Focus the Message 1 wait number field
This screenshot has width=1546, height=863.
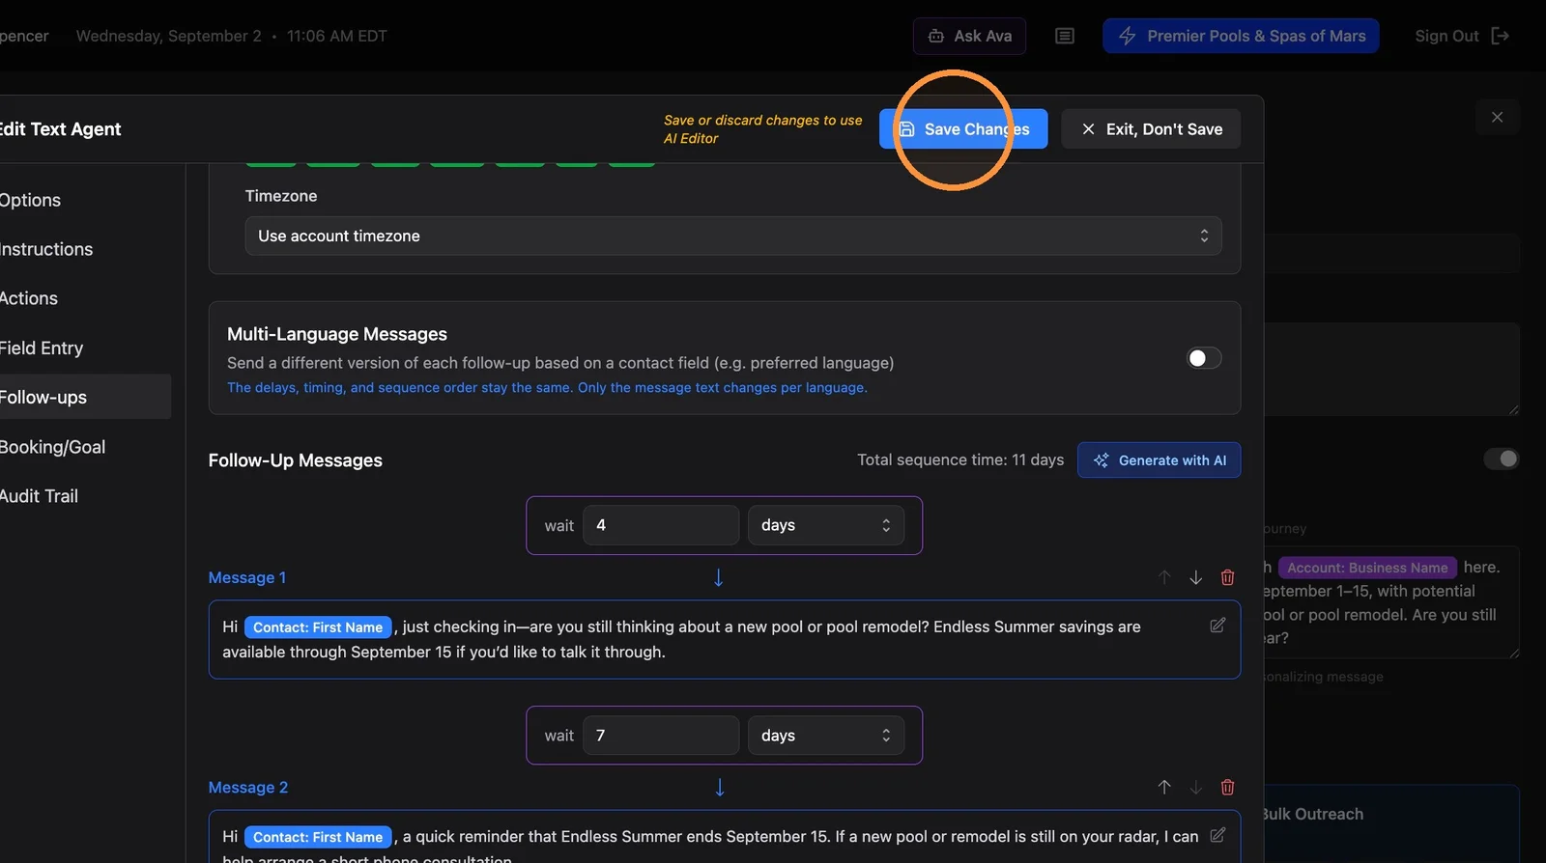[x=661, y=525]
